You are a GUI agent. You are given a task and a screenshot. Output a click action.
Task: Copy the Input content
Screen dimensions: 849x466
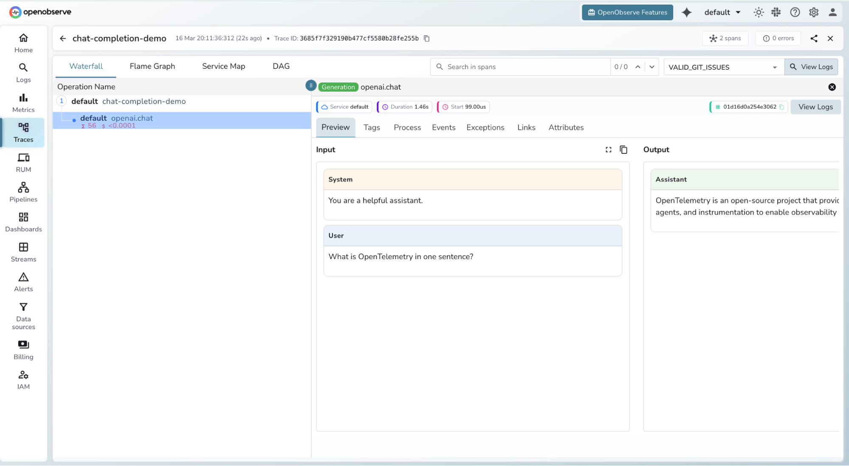pyautogui.click(x=623, y=150)
